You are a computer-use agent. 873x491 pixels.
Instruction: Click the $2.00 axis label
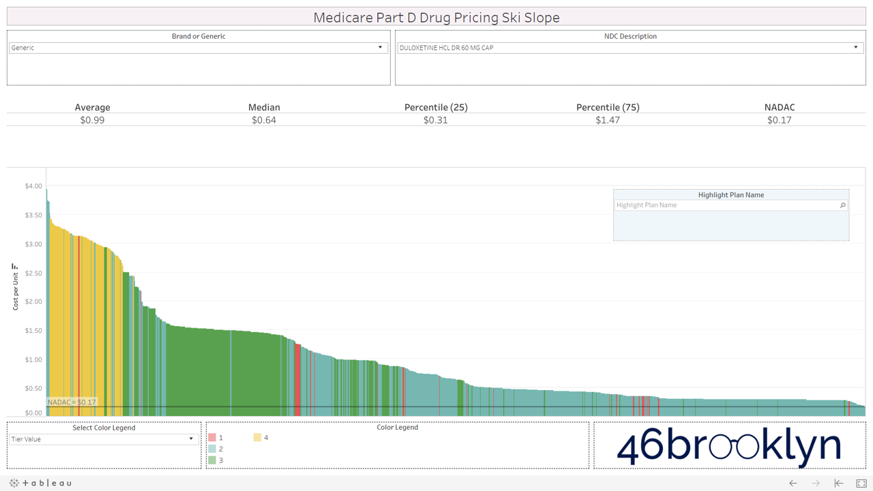(33, 301)
